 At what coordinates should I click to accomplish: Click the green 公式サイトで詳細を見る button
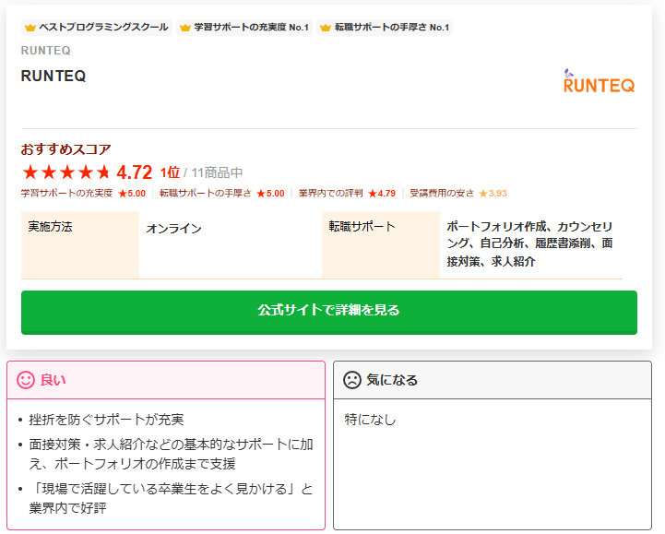[328, 312]
